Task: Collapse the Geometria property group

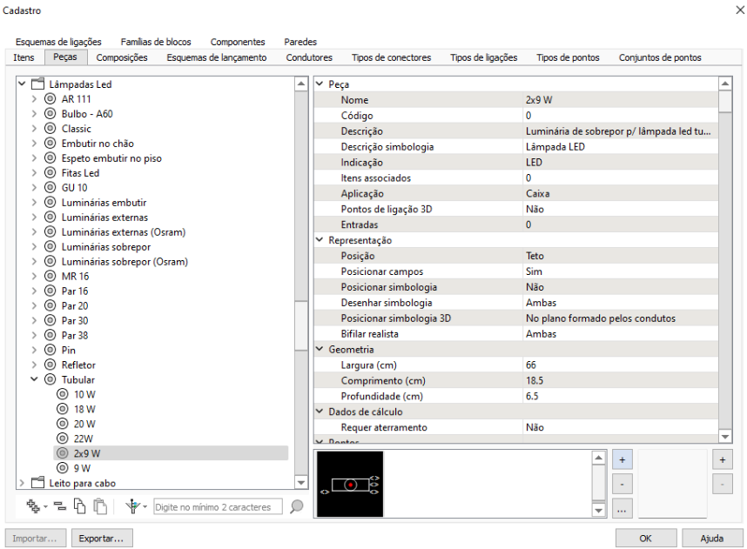Action: coord(319,349)
